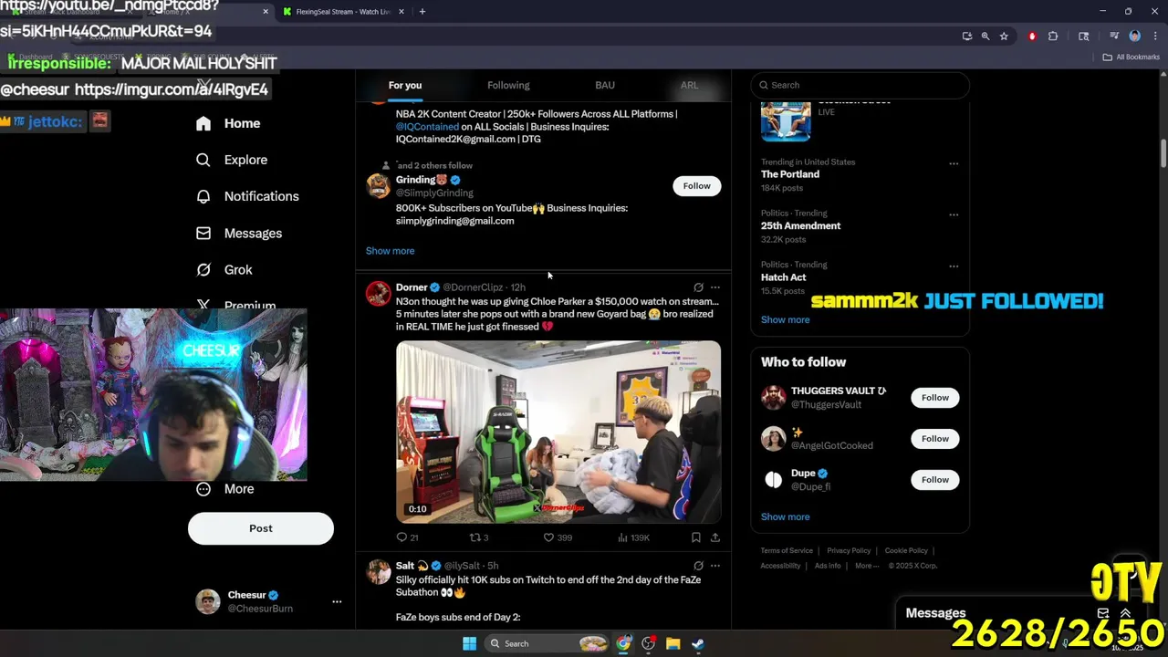Open more options dots on Dorner's post

(715, 287)
